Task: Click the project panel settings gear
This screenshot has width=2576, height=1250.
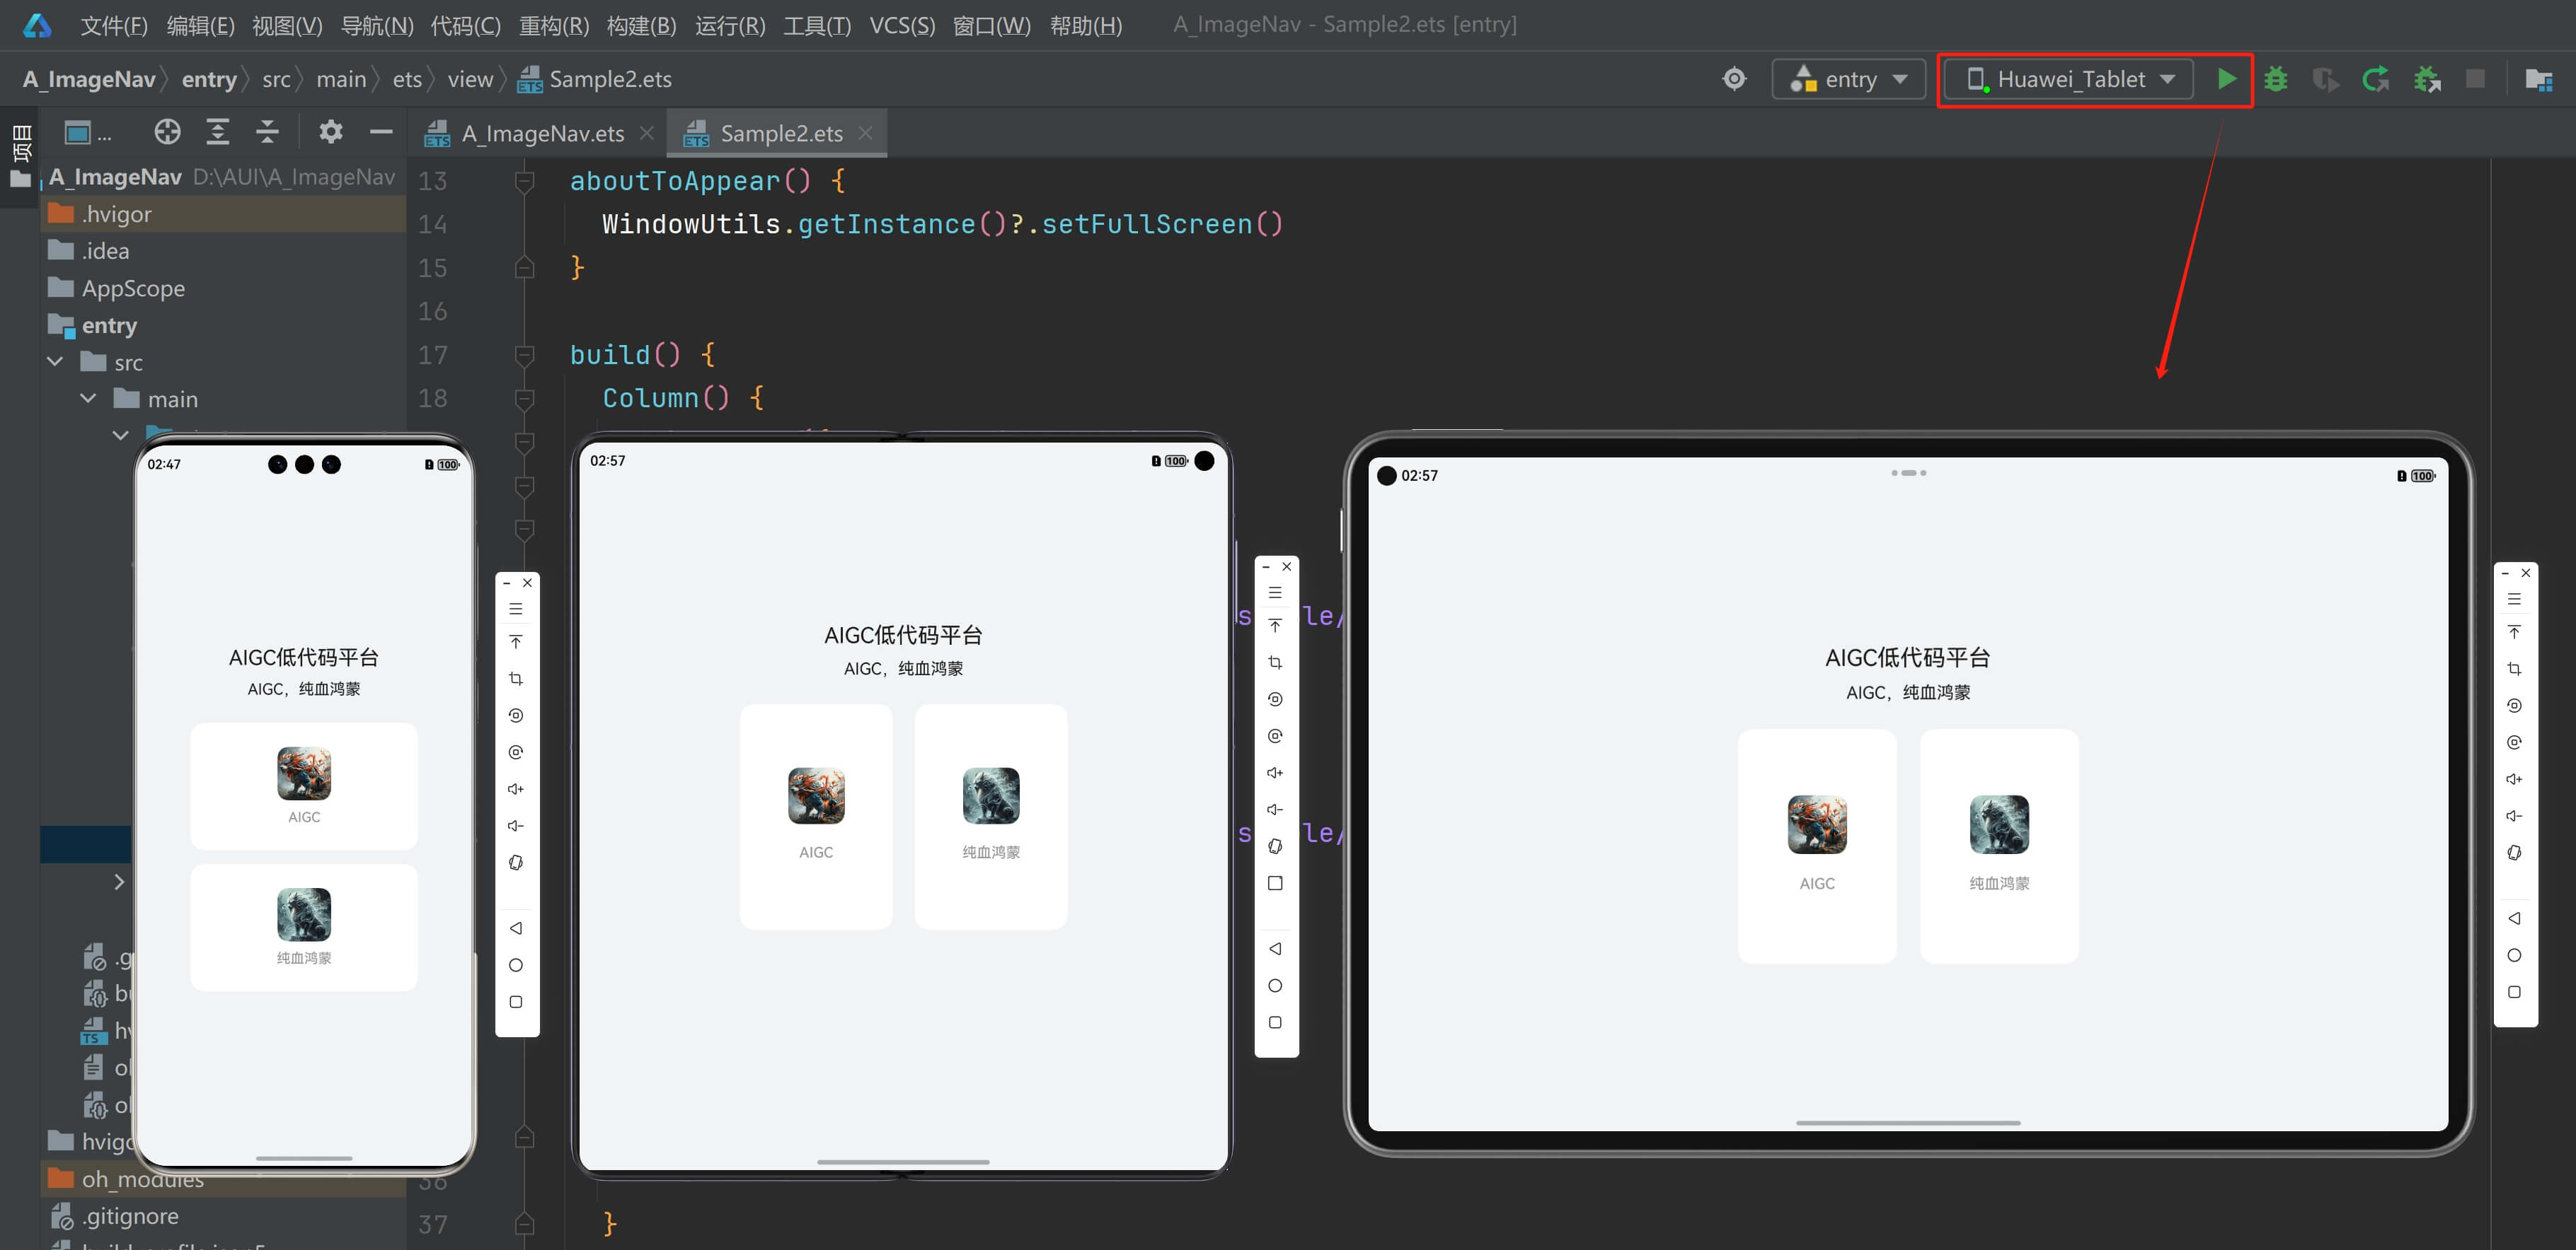Action: [330, 132]
